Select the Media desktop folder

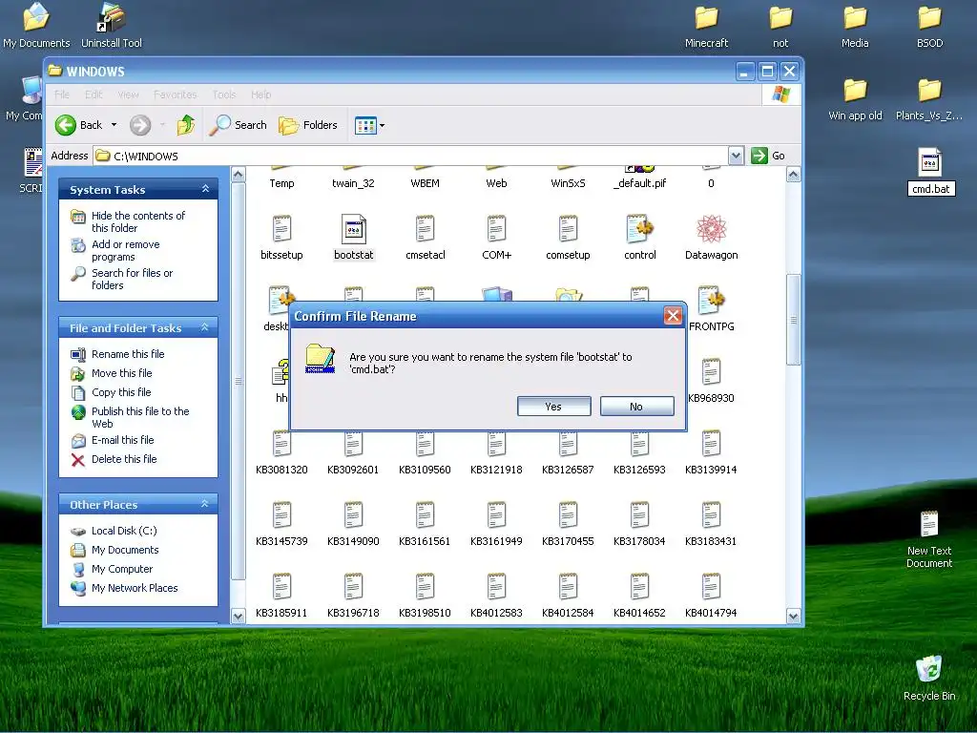855,28
